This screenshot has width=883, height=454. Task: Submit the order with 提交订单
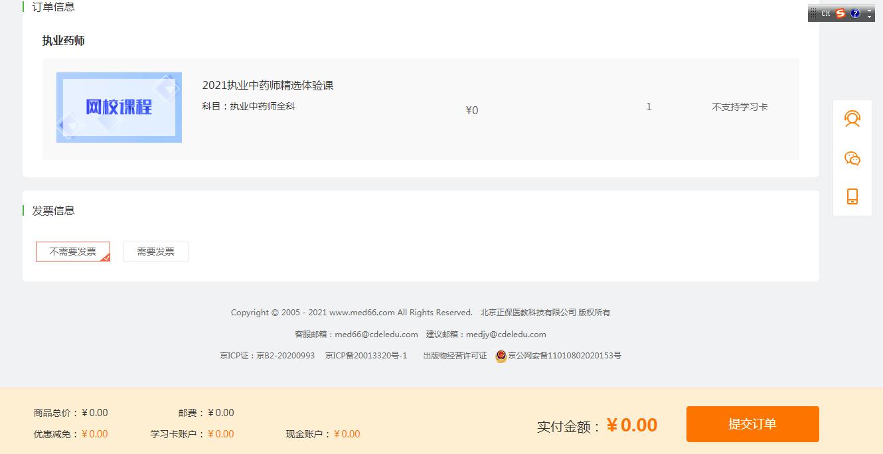click(752, 424)
